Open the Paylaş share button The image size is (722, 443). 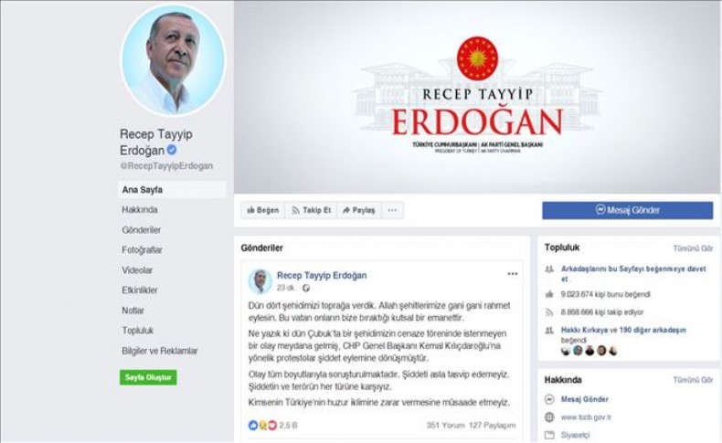point(359,210)
